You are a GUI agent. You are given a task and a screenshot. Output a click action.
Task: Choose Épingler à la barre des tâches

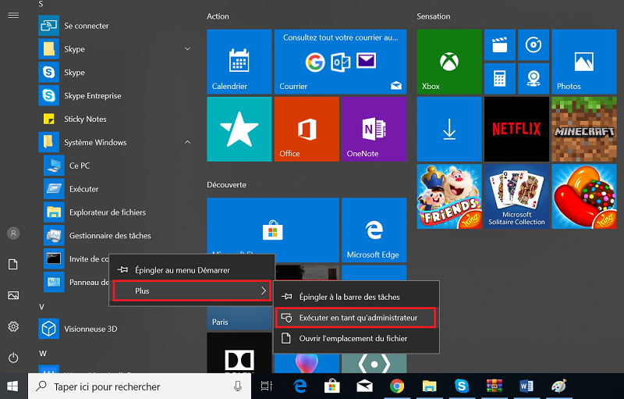[x=356, y=297]
